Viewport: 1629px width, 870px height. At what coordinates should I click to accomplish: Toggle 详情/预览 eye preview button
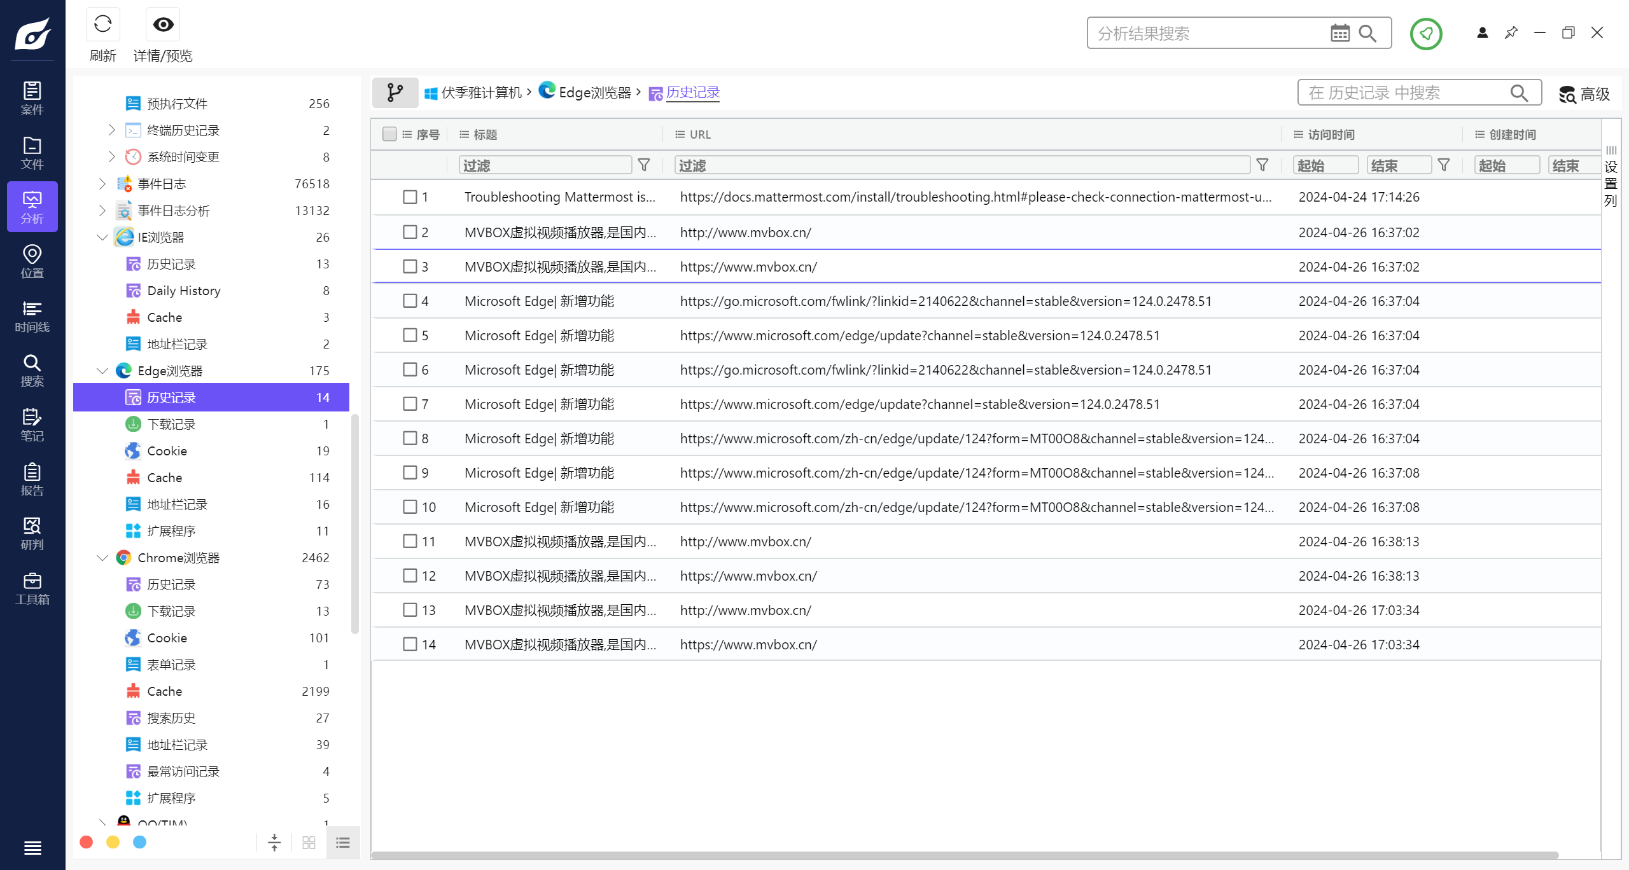[x=163, y=25]
